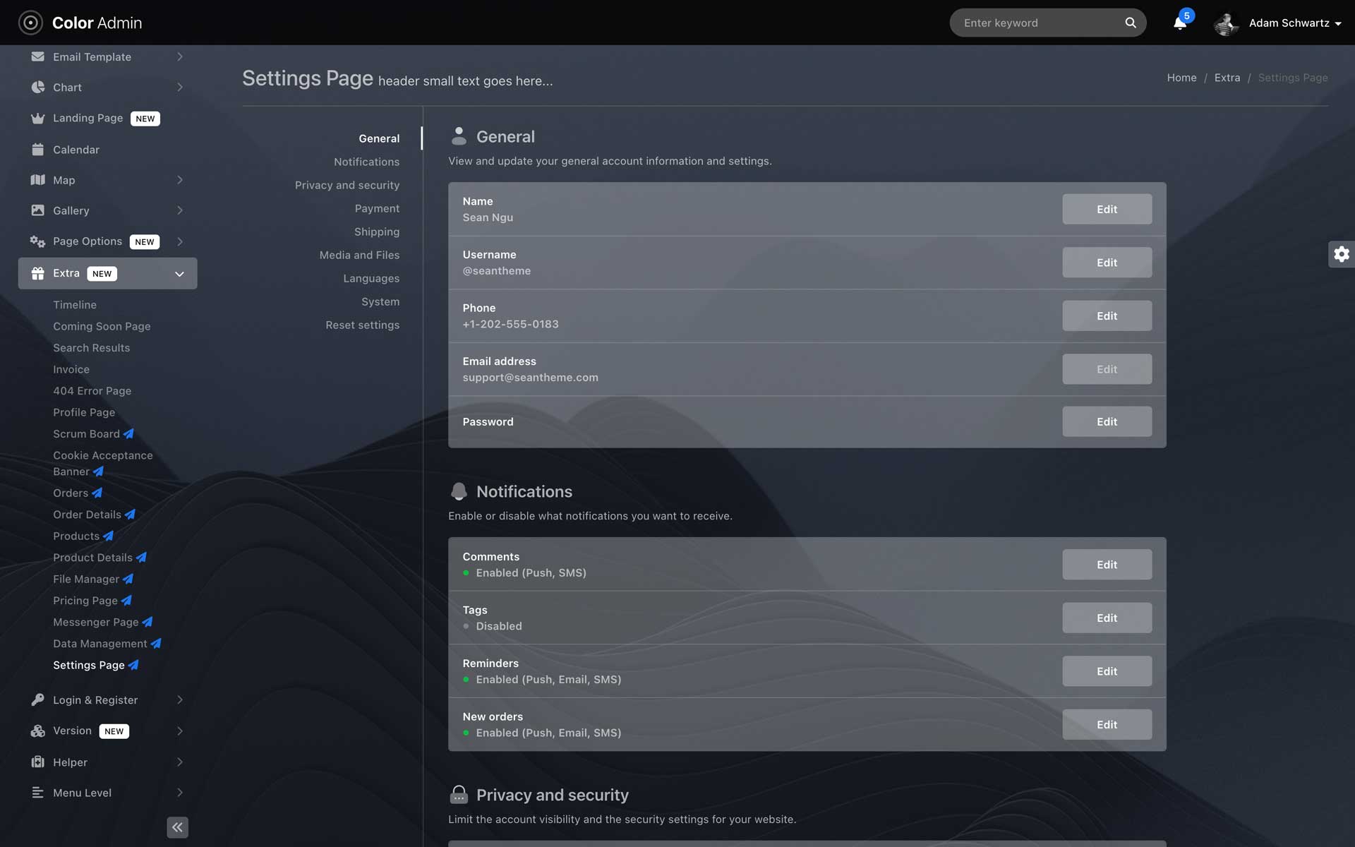Viewport: 1355px width, 847px height.
Task: Edit the Tags notification setting
Action: click(x=1107, y=618)
